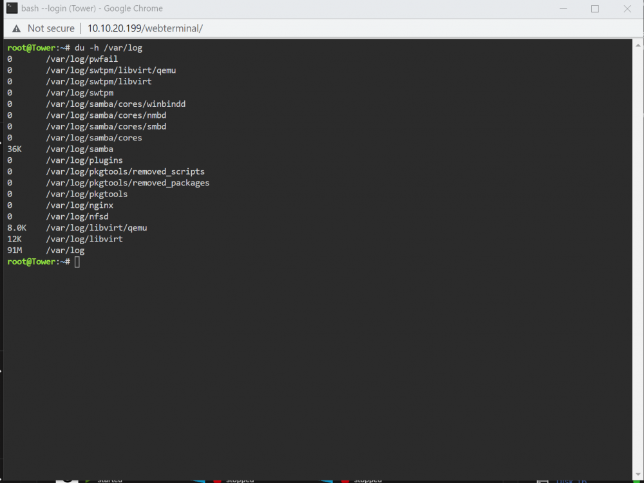Minimize the Chrome web terminal window

[563, 8]
